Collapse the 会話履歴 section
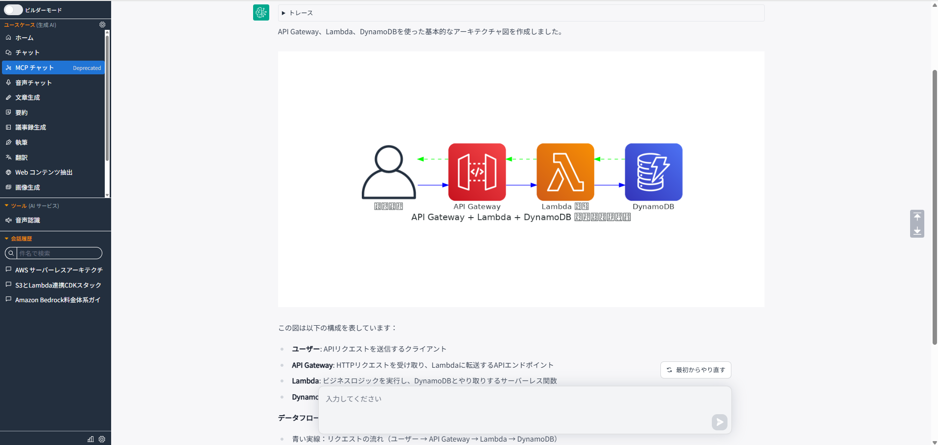The height and width of the screenshot is (445, 938). [6, 239]
